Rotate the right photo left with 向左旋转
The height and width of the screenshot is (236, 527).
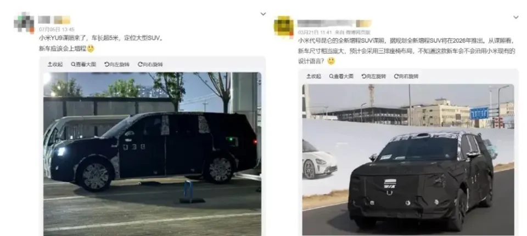tap(374, 77)
